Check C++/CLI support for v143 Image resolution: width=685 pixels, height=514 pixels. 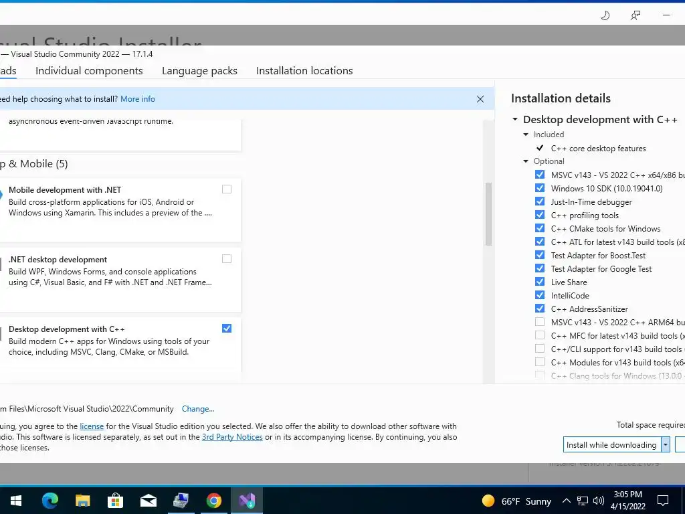540,348
